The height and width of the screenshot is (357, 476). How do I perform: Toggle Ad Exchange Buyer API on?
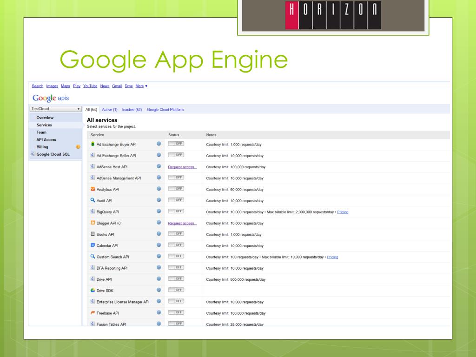pos(176,144)
